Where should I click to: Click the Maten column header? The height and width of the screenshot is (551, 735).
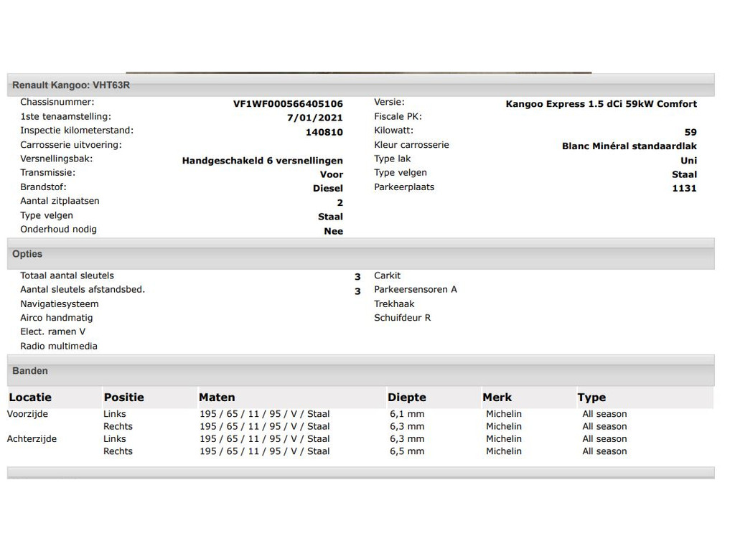pos(217,397)
